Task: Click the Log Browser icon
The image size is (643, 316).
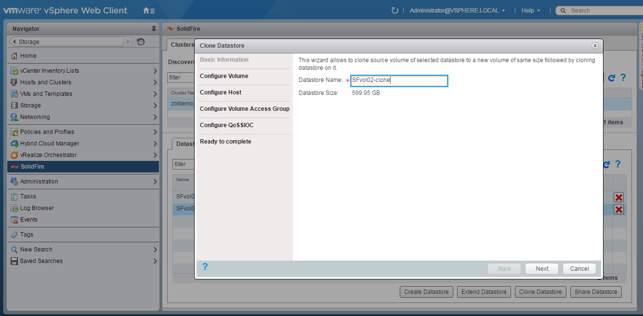Action: (14, 208)
